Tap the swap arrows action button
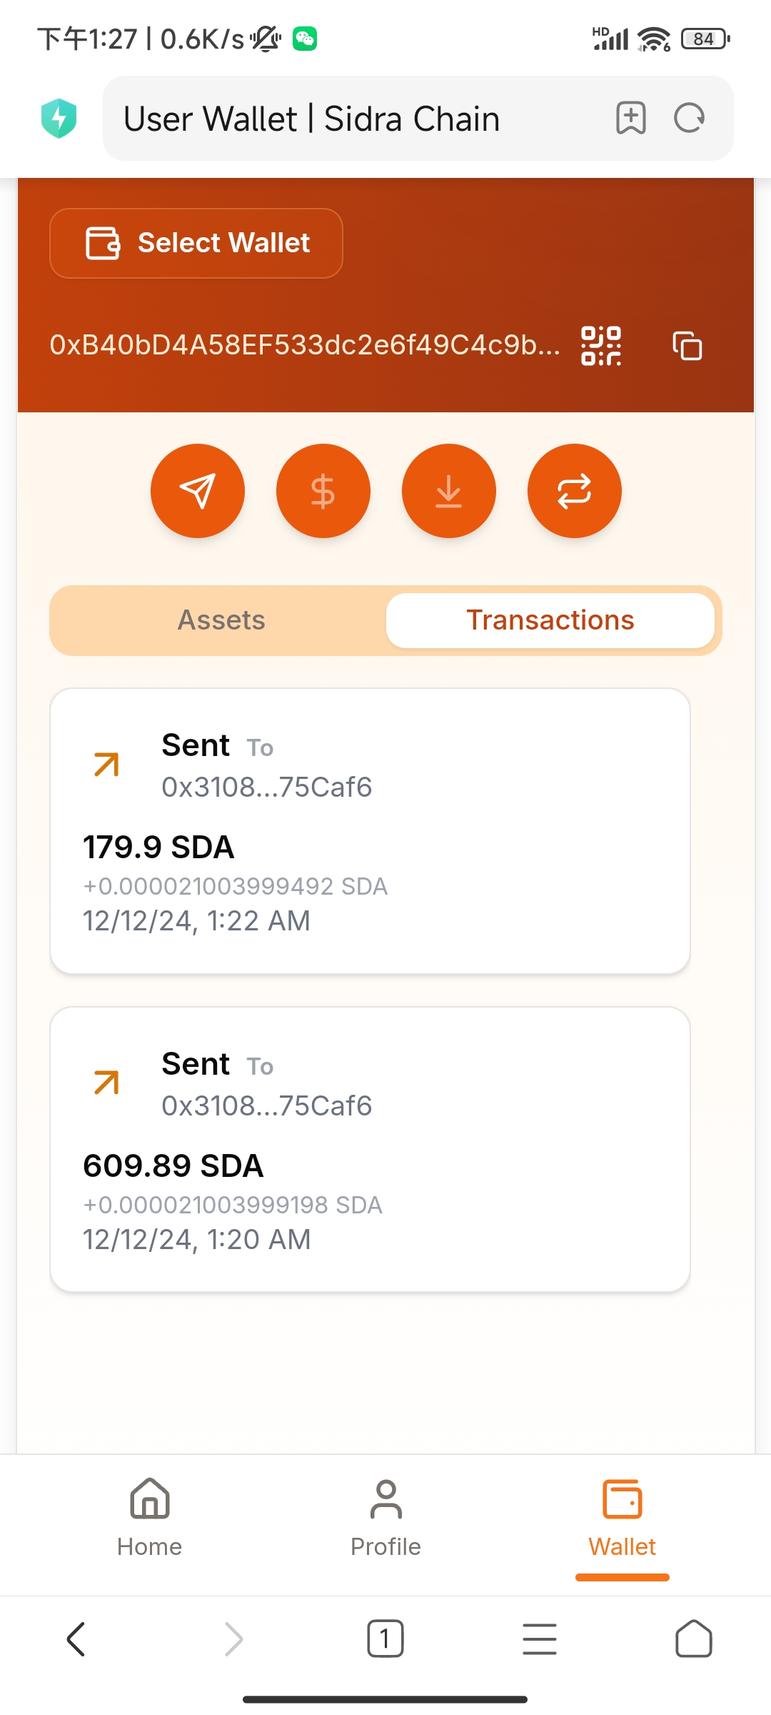Viewport: 771px width, 1715px height. [575, 491]
